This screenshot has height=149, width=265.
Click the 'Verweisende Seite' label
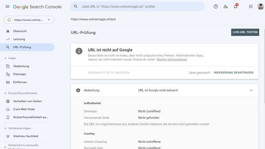[96, 118]
